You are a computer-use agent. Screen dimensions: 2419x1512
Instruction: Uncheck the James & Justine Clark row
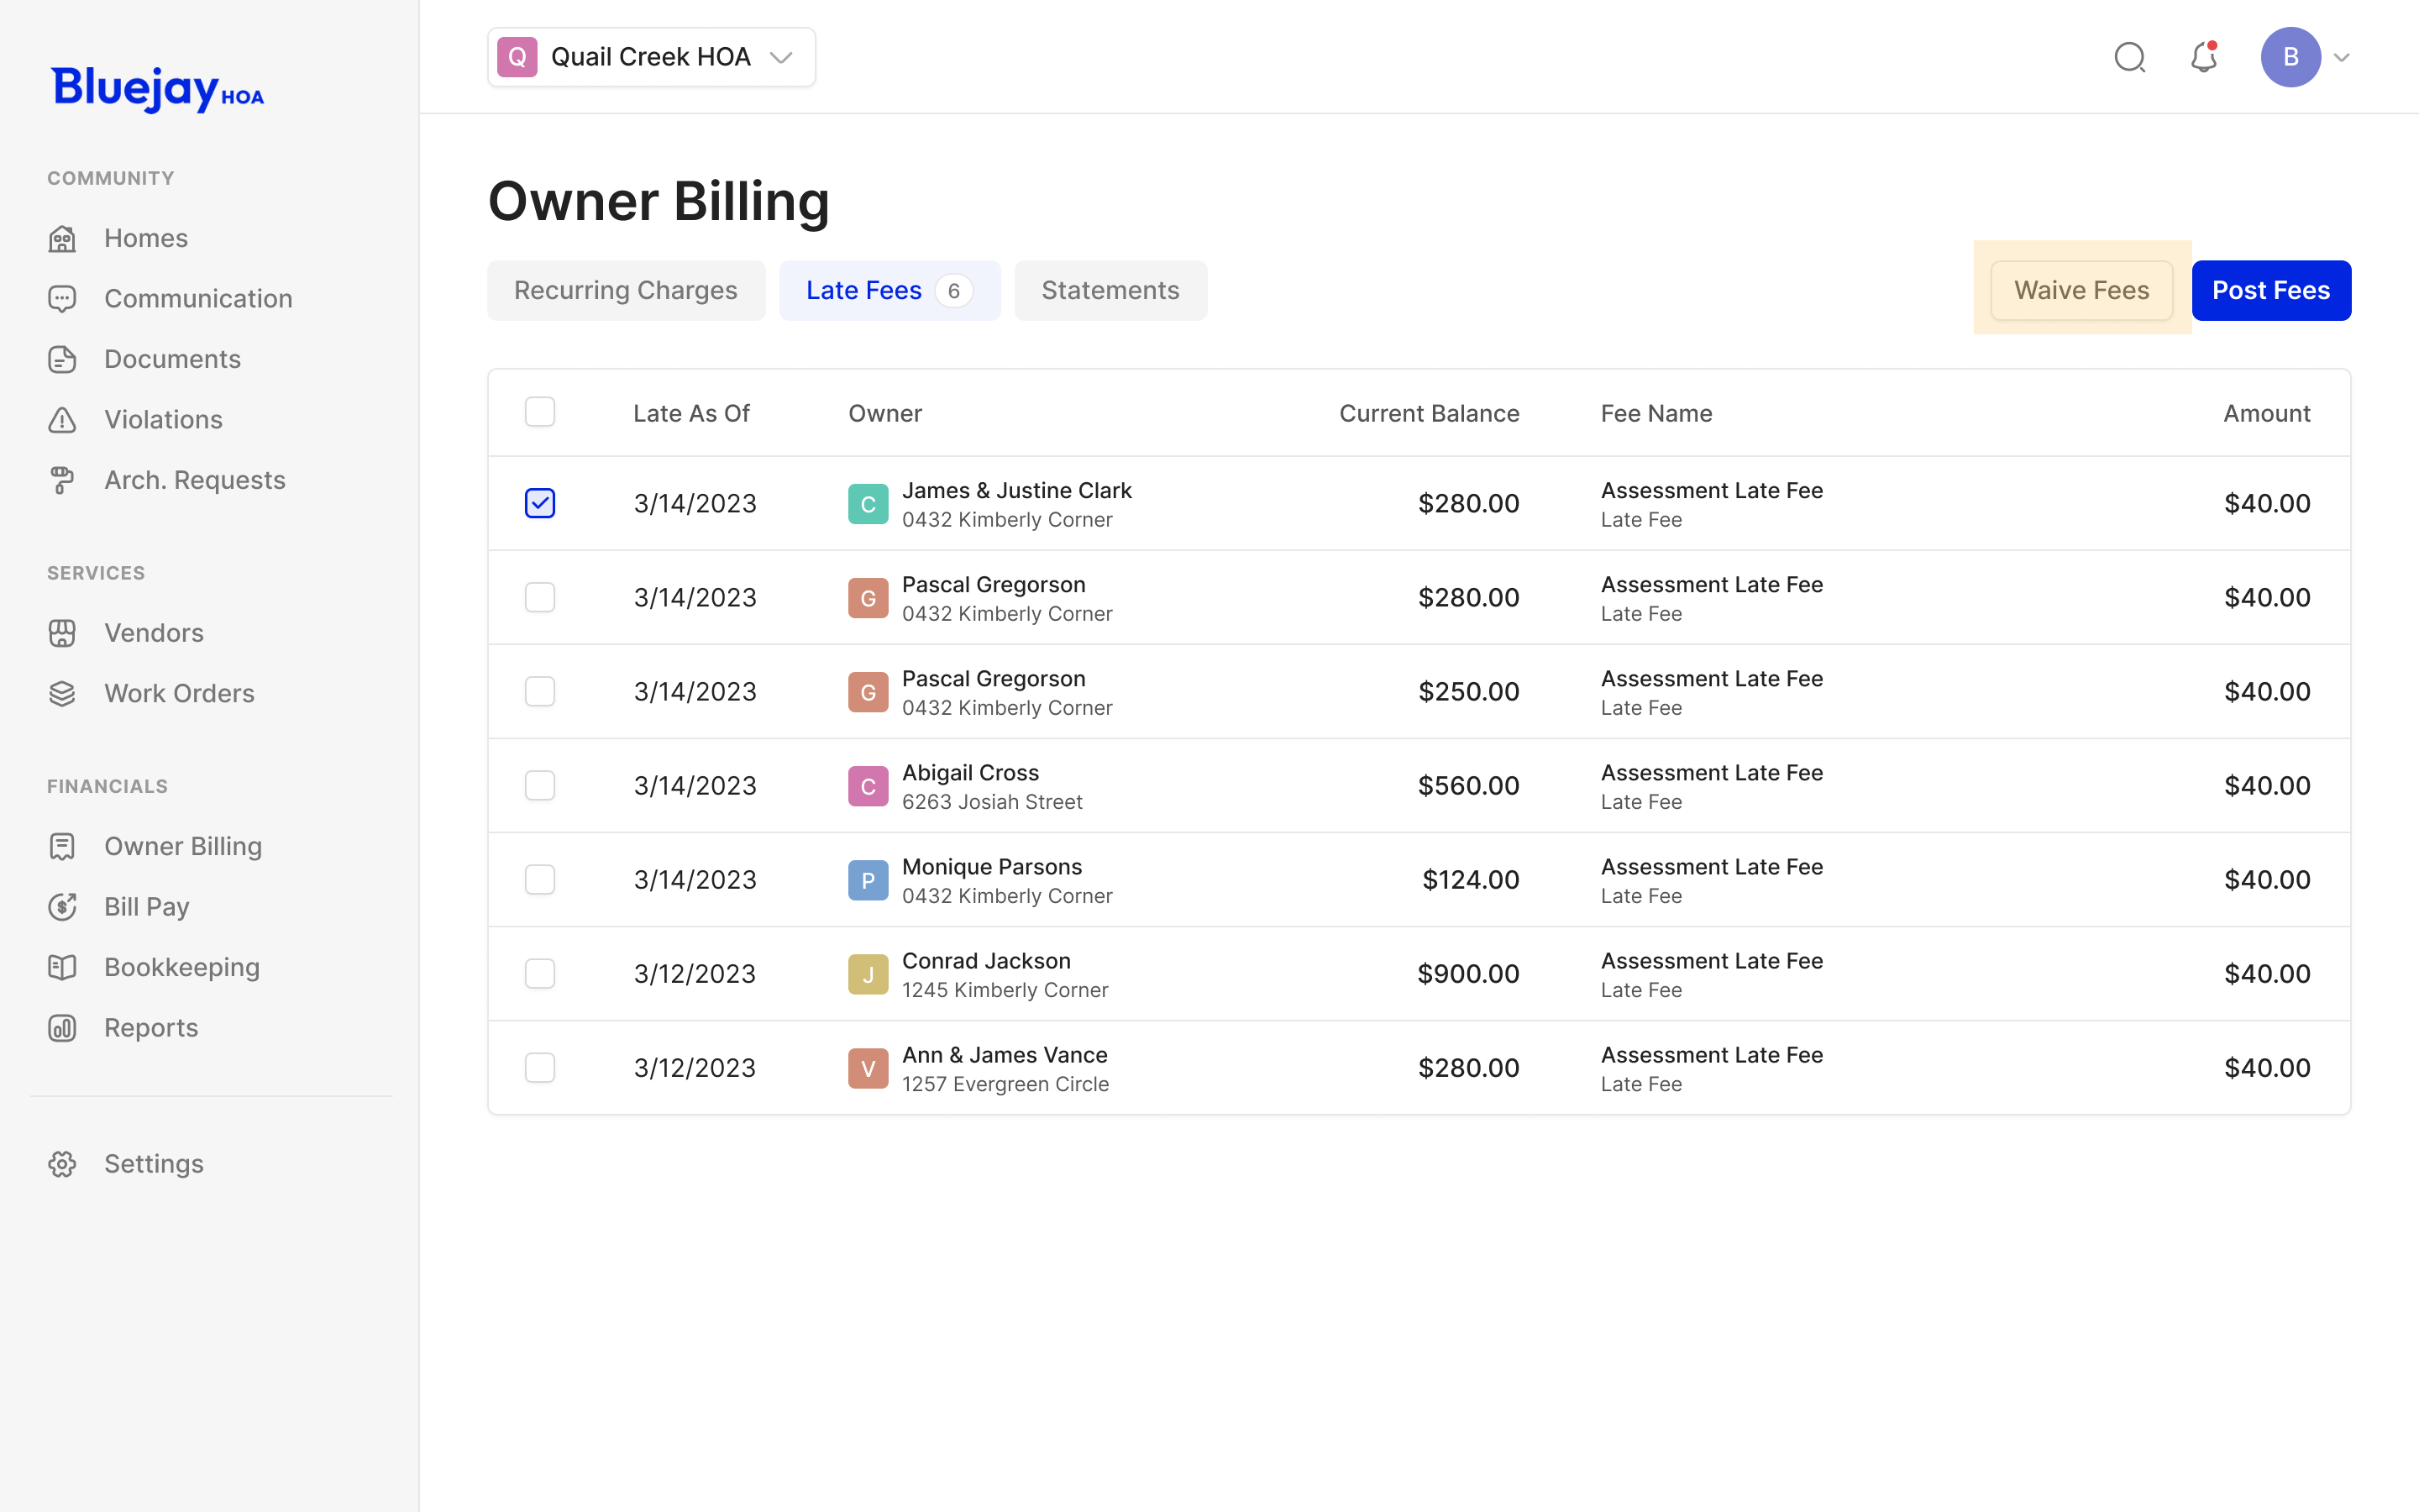(x=540, y=503)
